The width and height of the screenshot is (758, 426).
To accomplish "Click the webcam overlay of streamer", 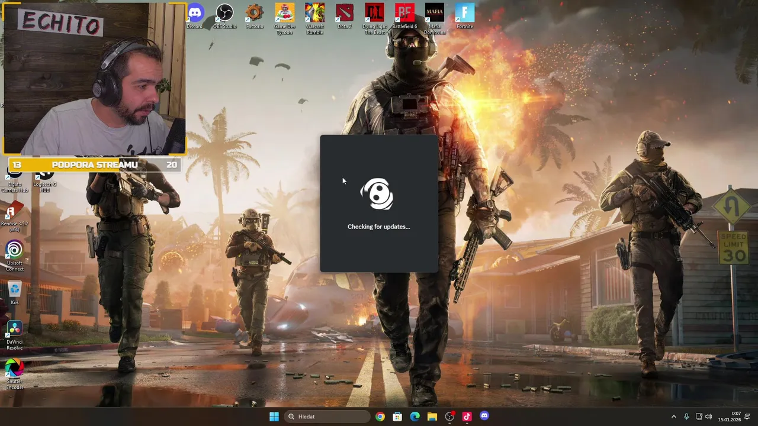I will coord(95,79).
